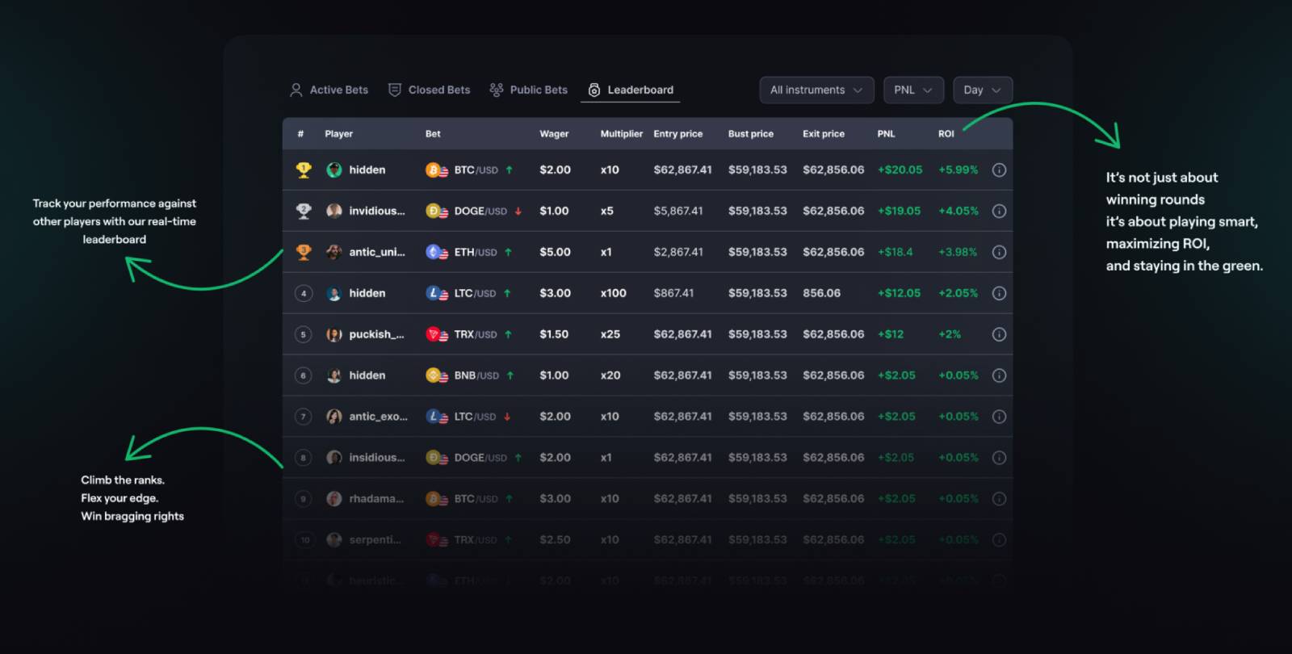Switch to the Closed Bets tab
The image size is (1292, 654).
pyautogui.click(x=429, y=90)
